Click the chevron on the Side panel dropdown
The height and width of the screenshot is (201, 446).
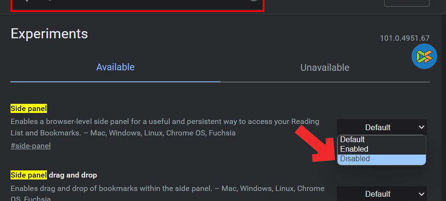[x=421, y=127]
